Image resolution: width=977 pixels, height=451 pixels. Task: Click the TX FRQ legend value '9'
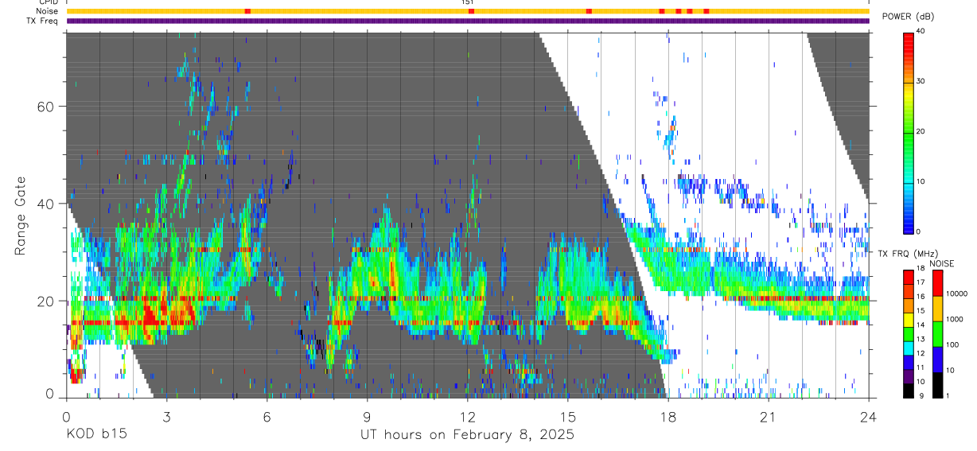[x=920, y=396]
